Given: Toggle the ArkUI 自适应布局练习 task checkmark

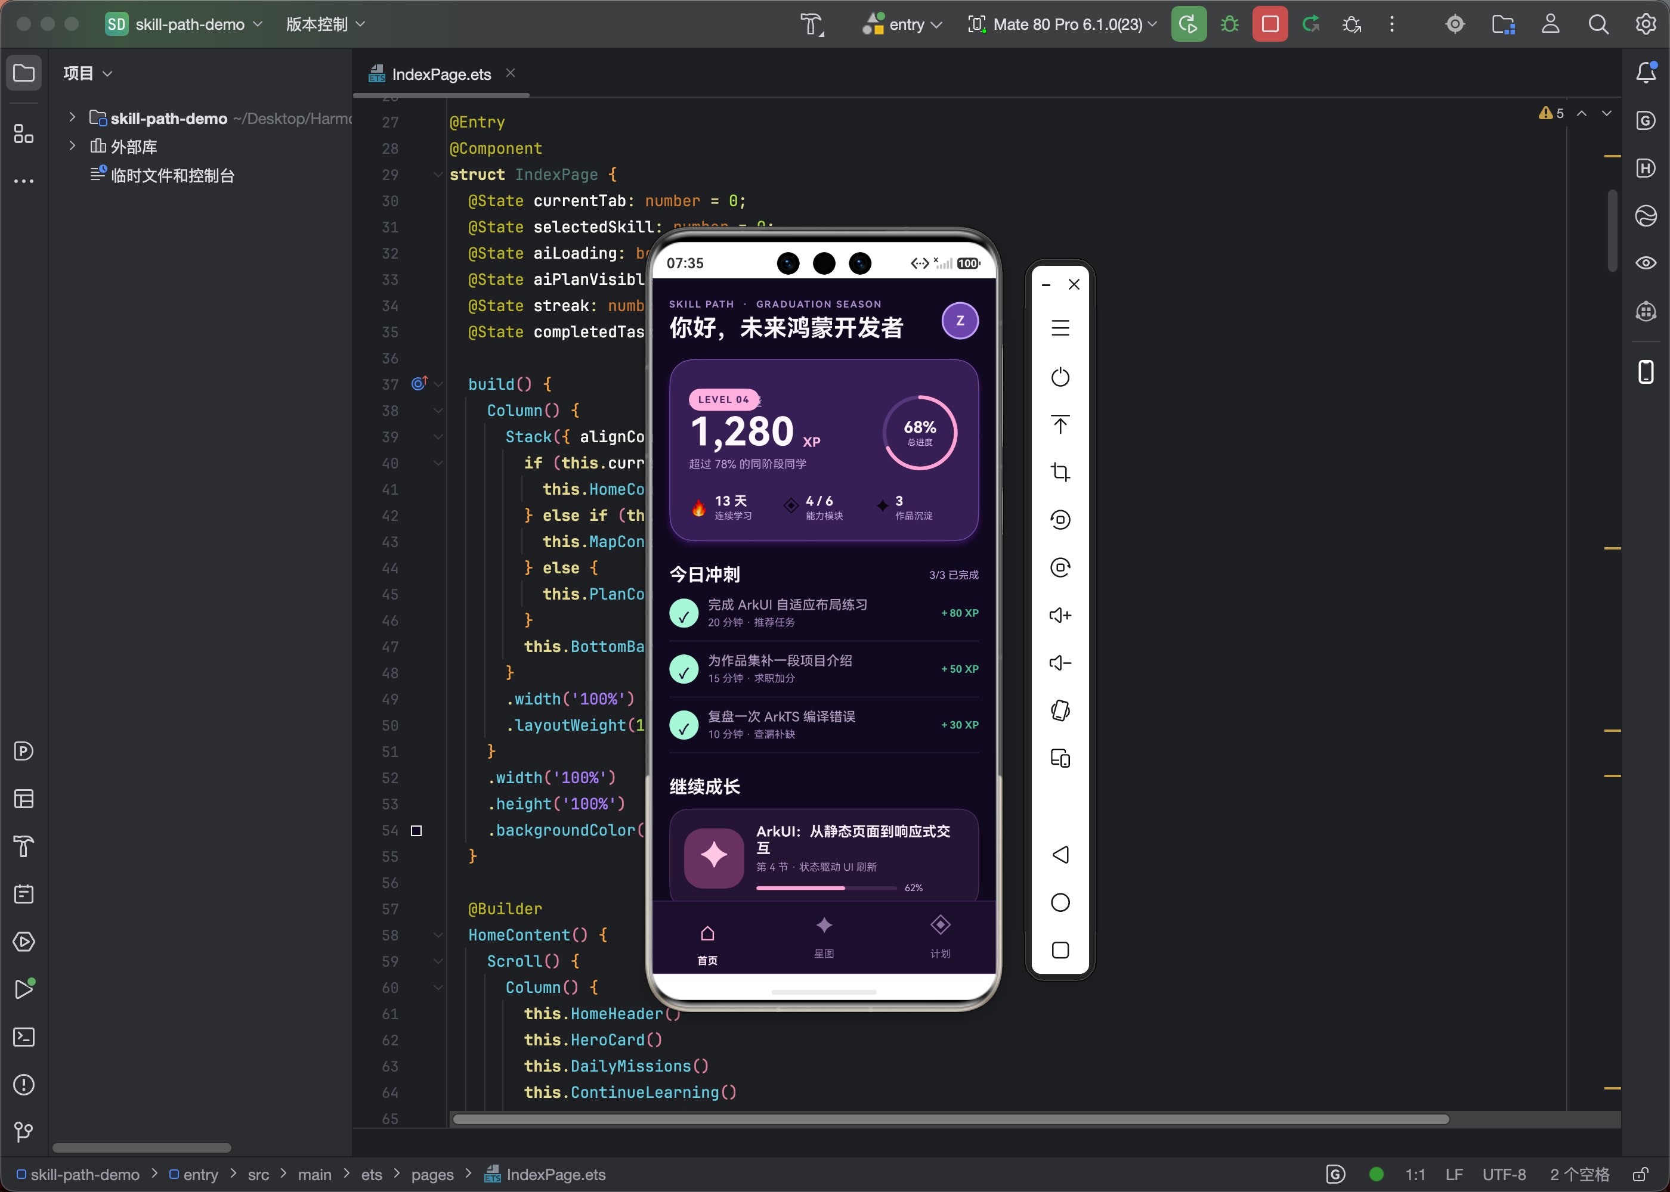Looking at the screenshot, I should pos(684,613).
